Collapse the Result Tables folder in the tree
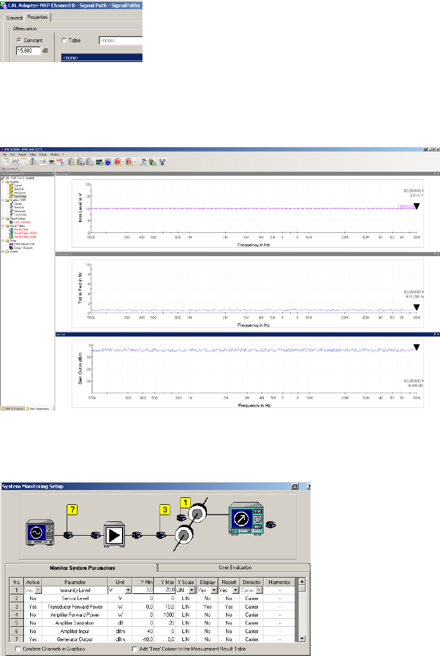440x656 pixels. [2, 226]
